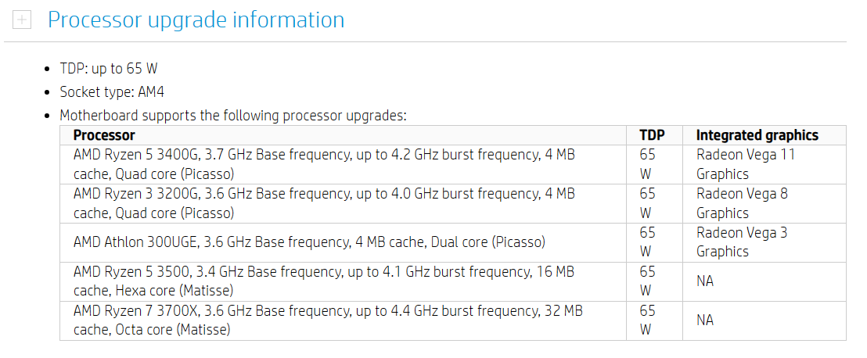This screenshot has width=867, height=358.
Task: Click the AMD Ryzen 5 3500 row
Action: coord(453,281)
